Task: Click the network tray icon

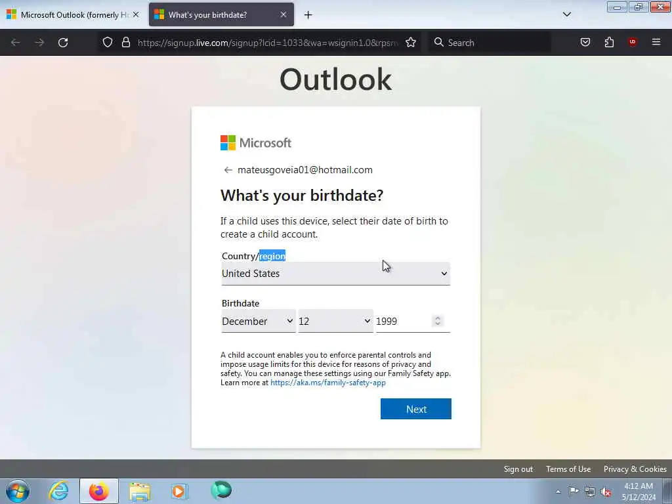Action: pyautogui.click(x=590, y=492)
